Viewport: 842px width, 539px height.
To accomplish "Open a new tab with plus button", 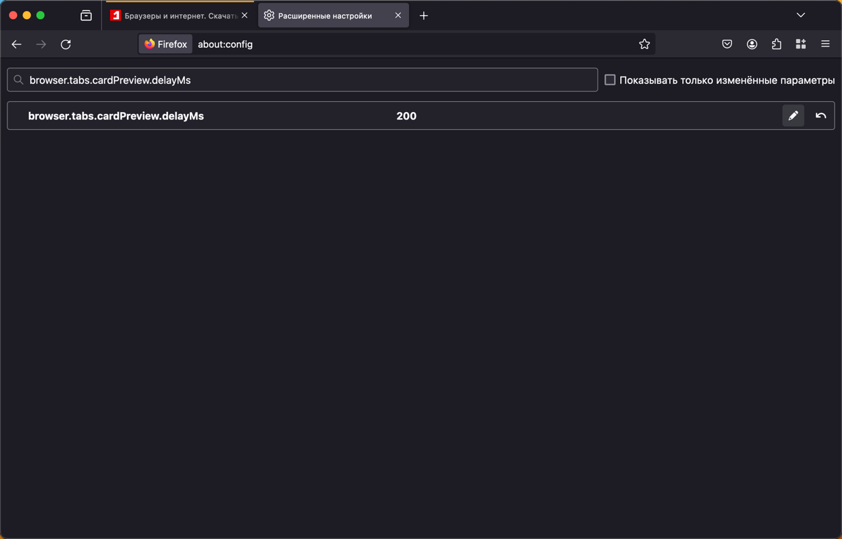I will coord(423,16).
